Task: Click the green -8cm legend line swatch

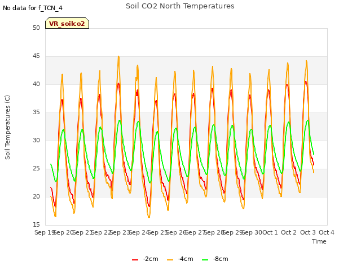Action: point(205,260)
